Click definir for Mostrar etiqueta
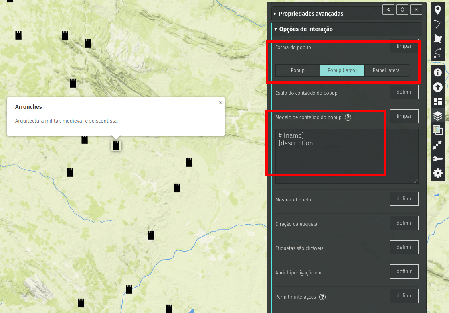 (x=404, y=199)
